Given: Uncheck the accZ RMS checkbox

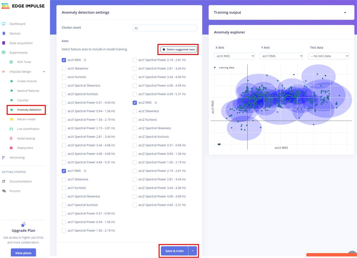Looking at the screenshot, I should (x=135, y=103).
